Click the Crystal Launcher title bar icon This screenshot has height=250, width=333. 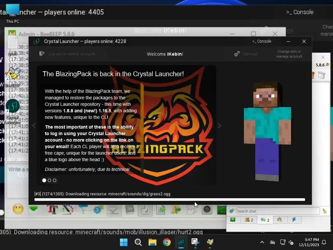click(x=36, y=41)
